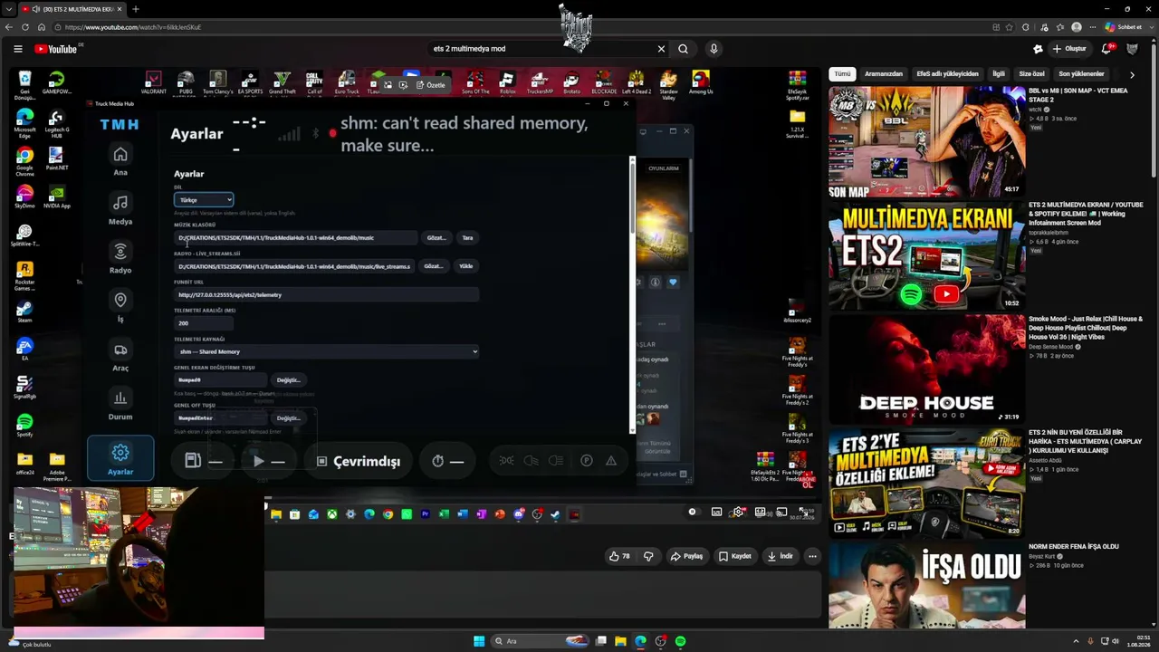Click Gözat next to the music folder path
Image resolution: width=1159 pixels, height=652 pixels.
436,238
